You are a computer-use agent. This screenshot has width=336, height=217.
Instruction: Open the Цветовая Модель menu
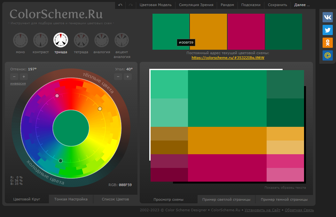[155, 5]
